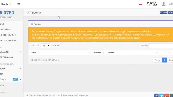Open the user avatar profile picture
Image resolution: width=173 pixels, height=97 pixels.
coord(164,4)
